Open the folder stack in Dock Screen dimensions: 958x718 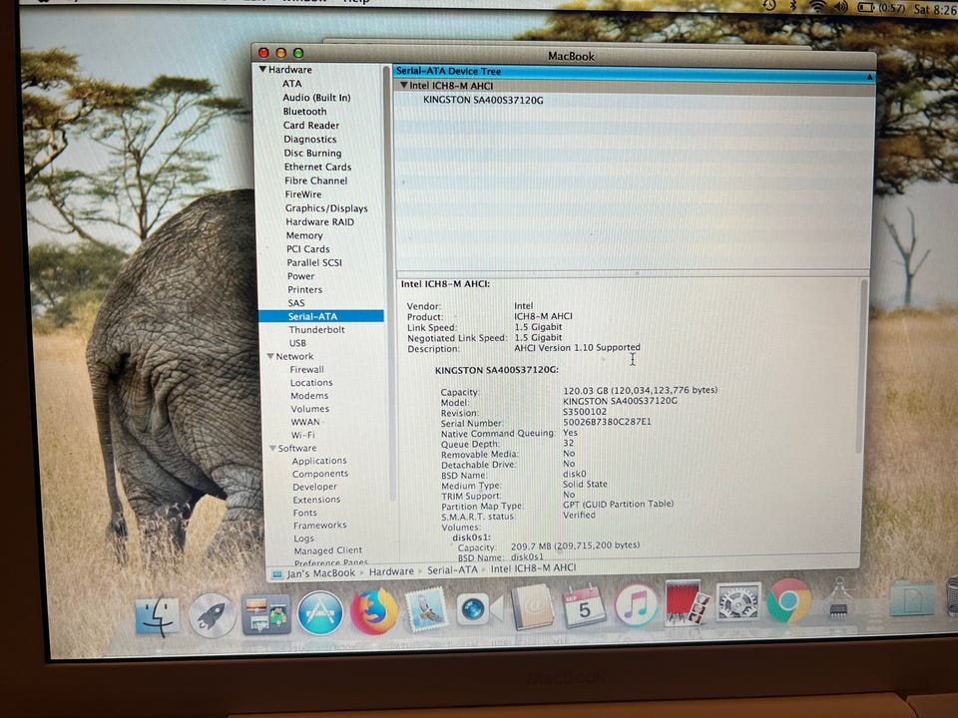[911, 597]
